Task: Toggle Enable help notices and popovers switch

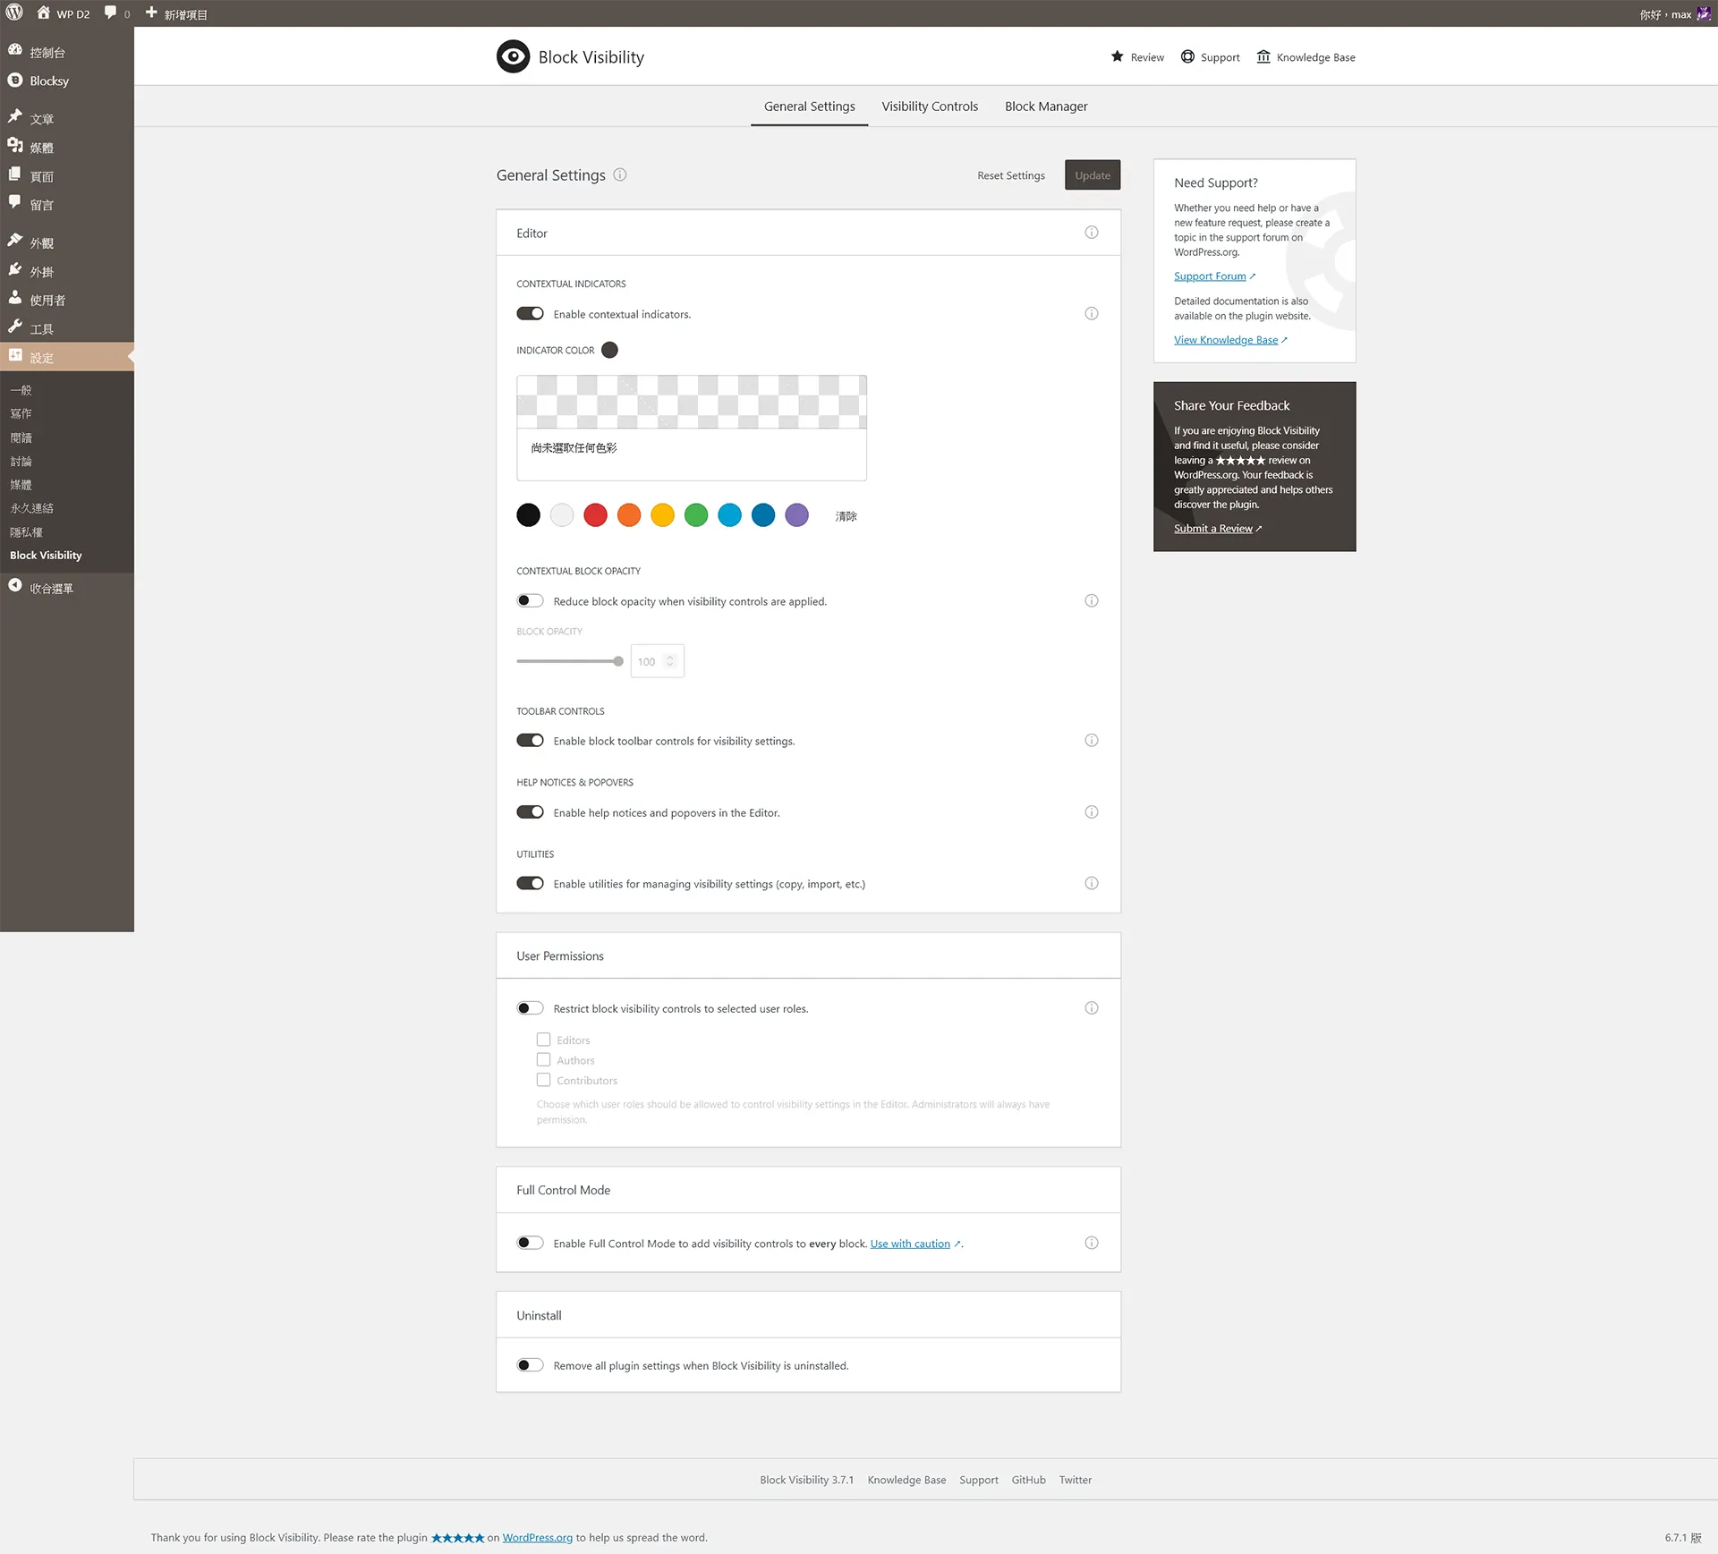Action: pos(530,812)
